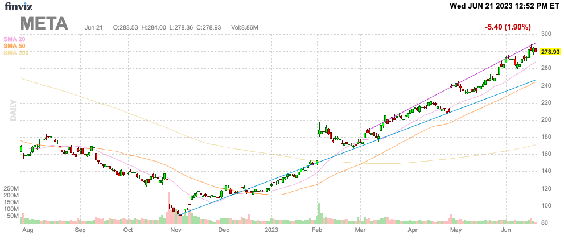Click the H:284.00 high price value

point(154,27)
